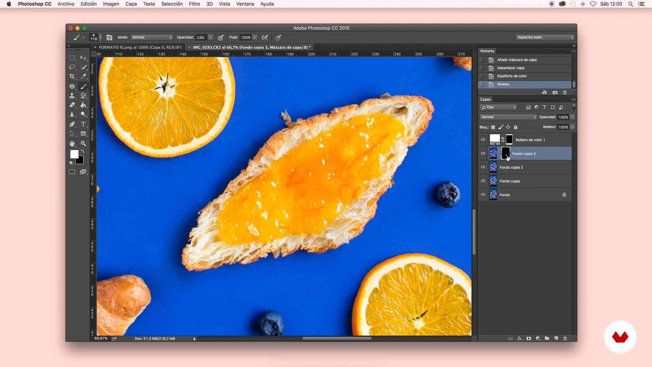
Task: Select the Hand tool
Action: [72, 144]
